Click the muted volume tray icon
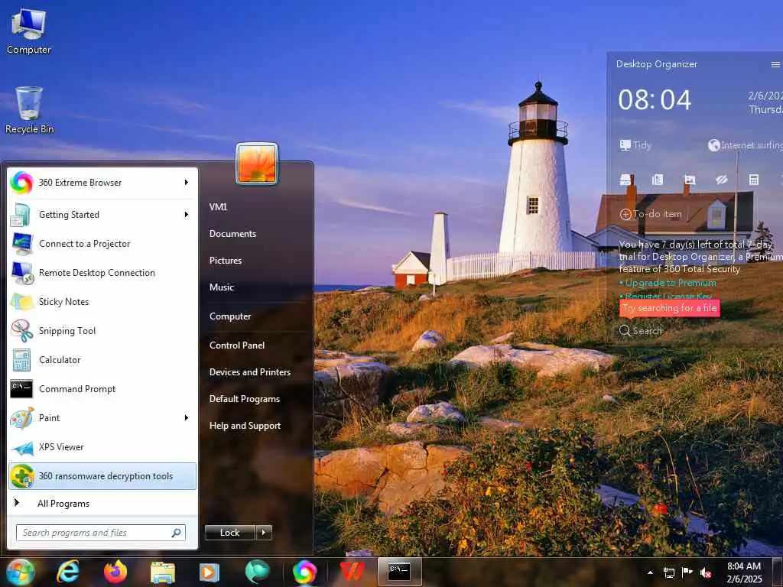The height and width of the screenshot is (587, 783). pos(706,572)
